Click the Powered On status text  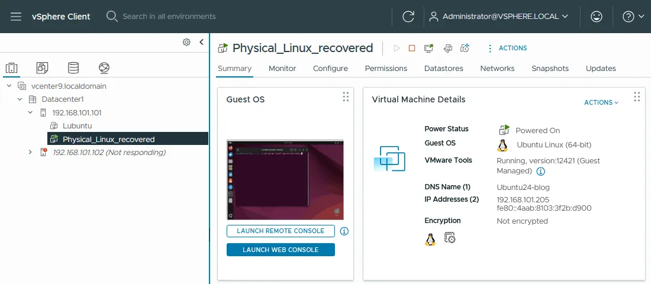point(537,130)
